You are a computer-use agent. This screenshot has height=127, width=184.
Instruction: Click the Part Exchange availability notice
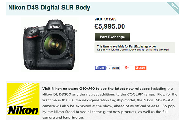click(135, 48)
